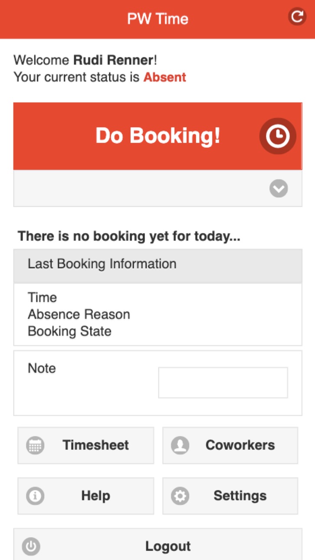Click the power icon beside Logout
Viewport: 315px width, 560px height.
31,546
